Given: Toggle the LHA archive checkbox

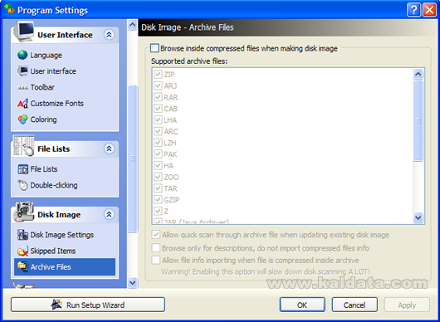Looking at the screenshot, I should 158,120.
